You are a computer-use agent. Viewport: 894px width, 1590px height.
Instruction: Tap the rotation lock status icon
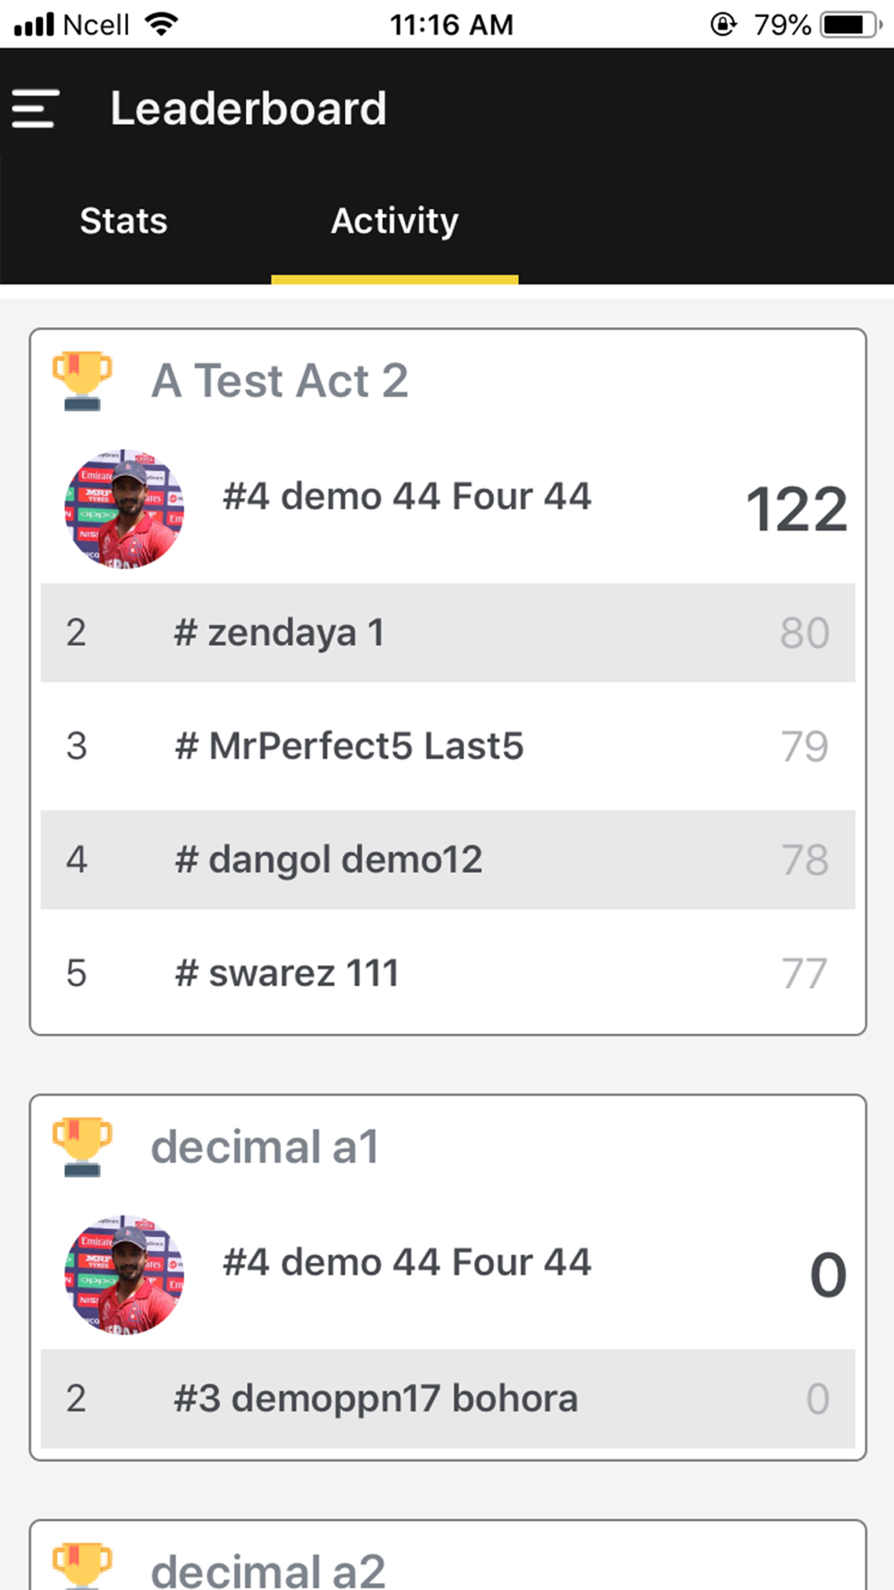tap(723, 24)
